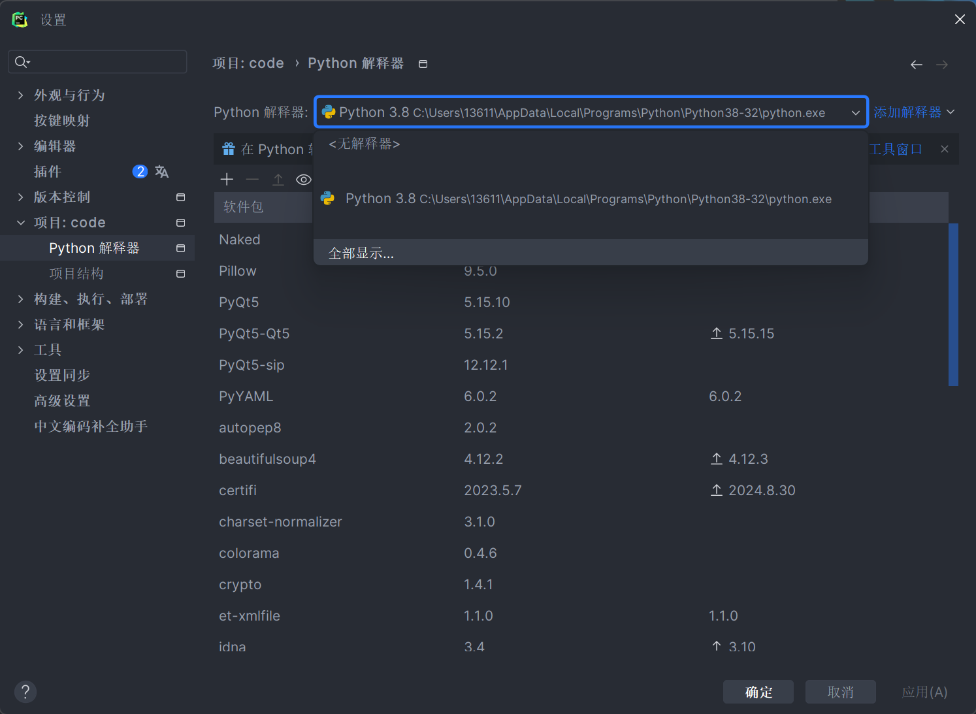Click project-level icon beside 项目: code
The width and height of the screenshot is (976, 714).
(181, 223)
